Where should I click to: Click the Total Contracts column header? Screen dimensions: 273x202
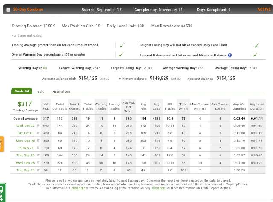point(60,106)
